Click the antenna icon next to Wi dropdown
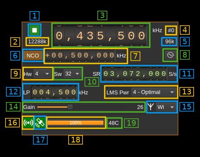 (x=151, y=107)
